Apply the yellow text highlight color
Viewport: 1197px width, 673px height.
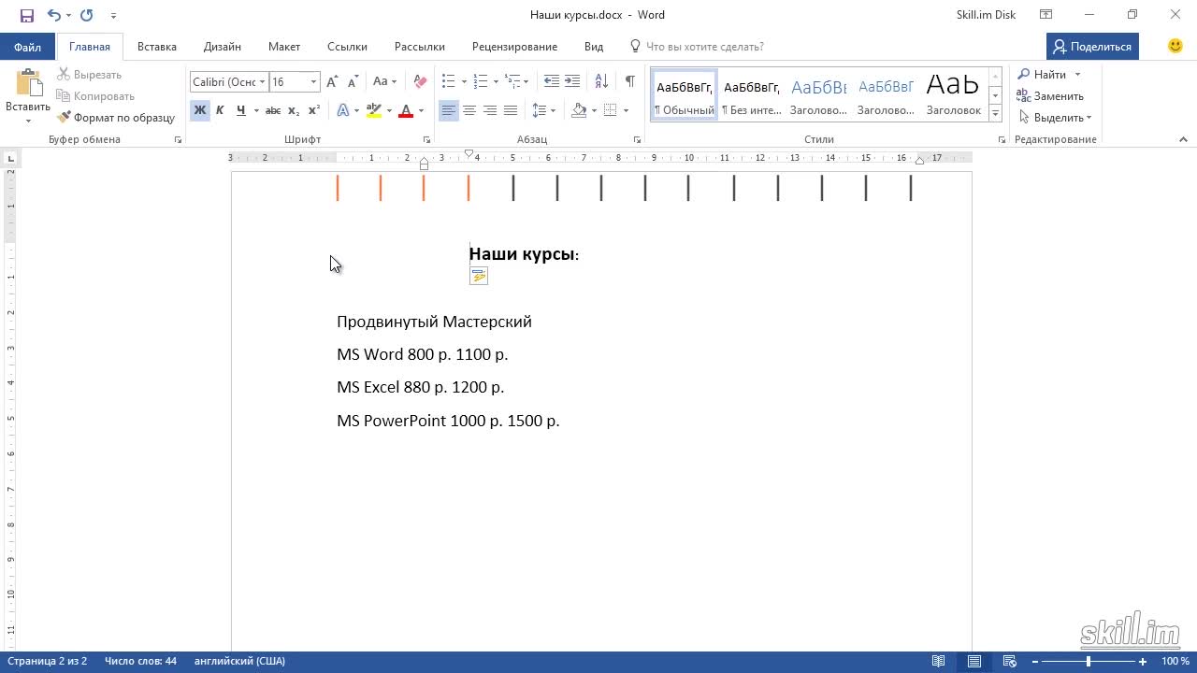(374, 110)
